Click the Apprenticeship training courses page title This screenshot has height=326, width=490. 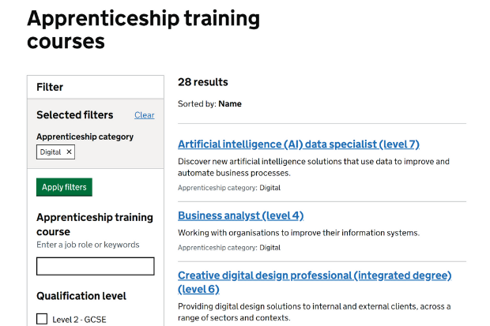tap(143, 28)
